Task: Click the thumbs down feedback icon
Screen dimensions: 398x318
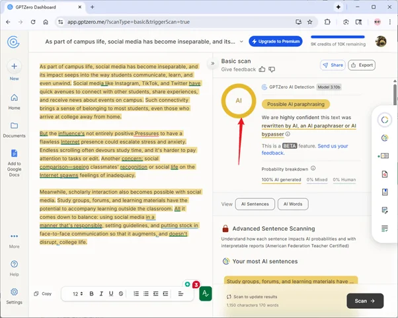Action: 271,69
